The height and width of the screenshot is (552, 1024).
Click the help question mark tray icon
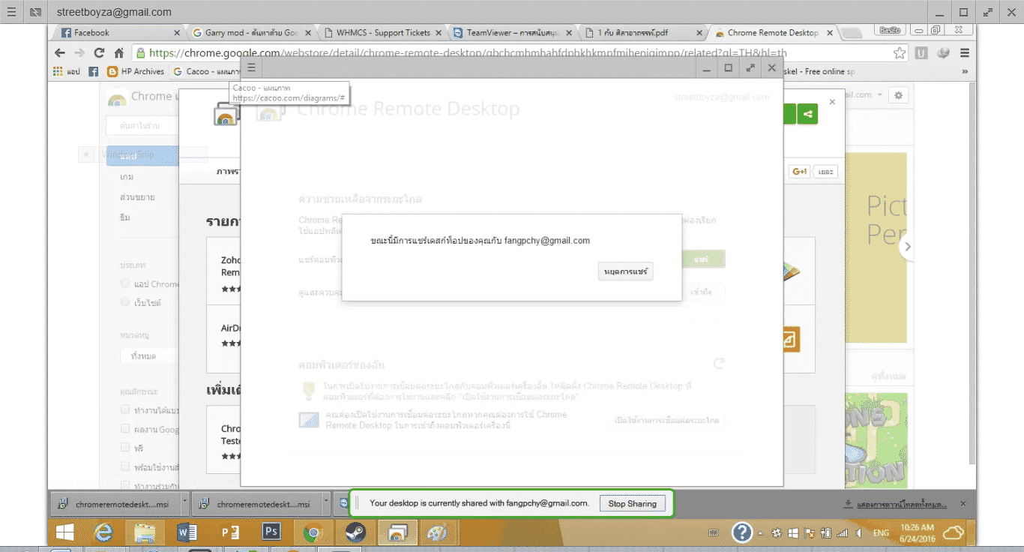741,532
